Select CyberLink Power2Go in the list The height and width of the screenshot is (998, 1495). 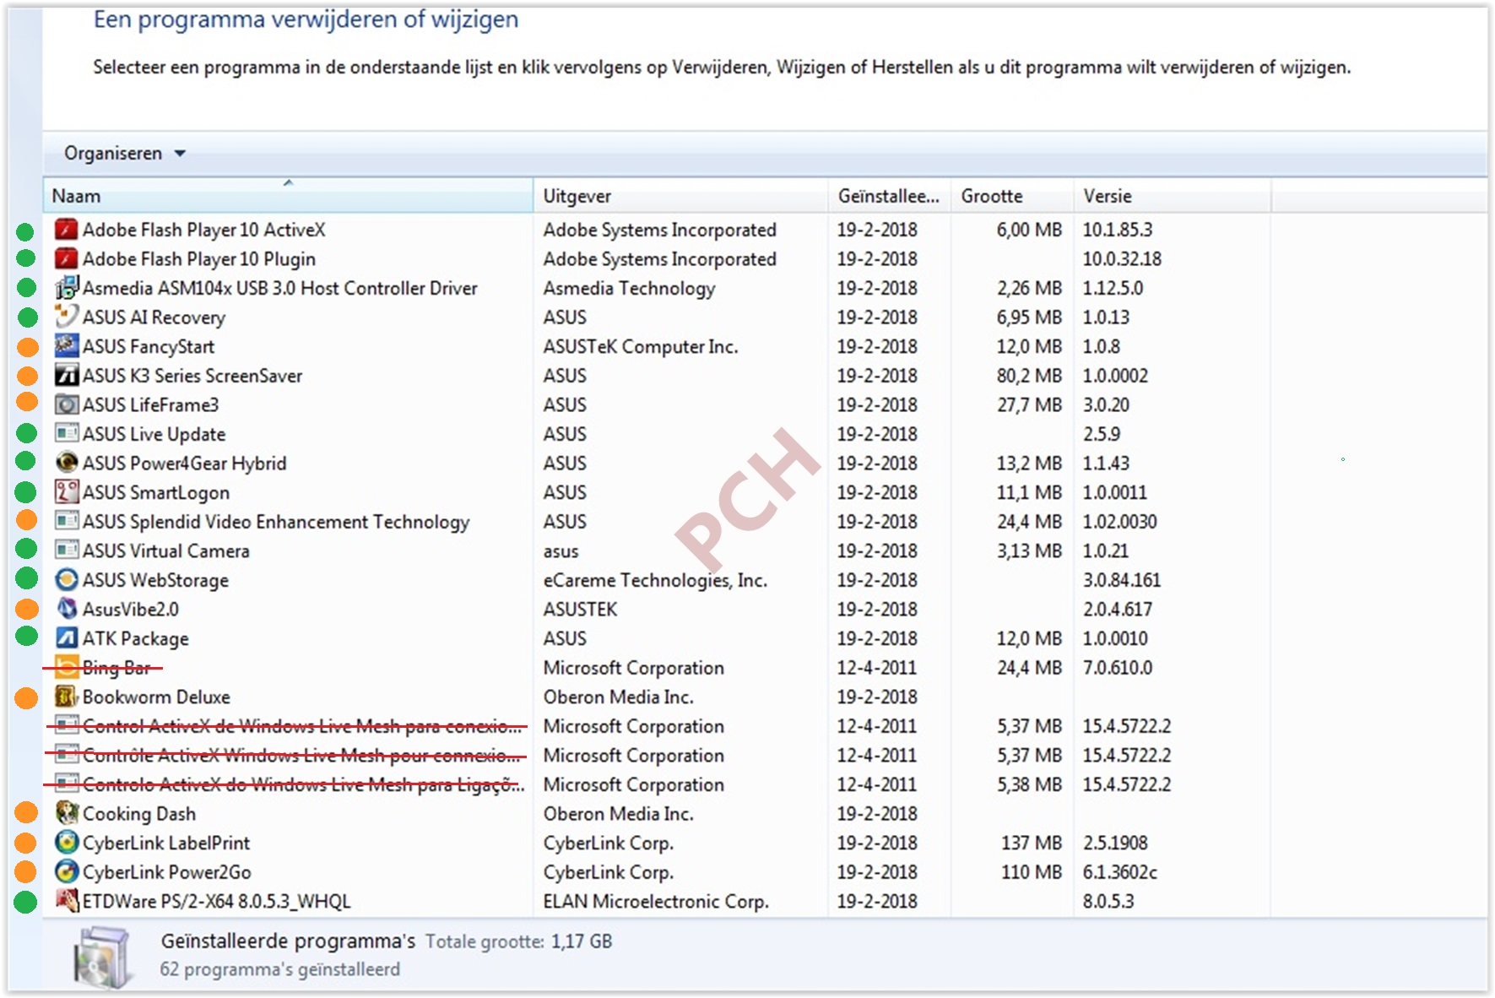[x=167, y=872]
